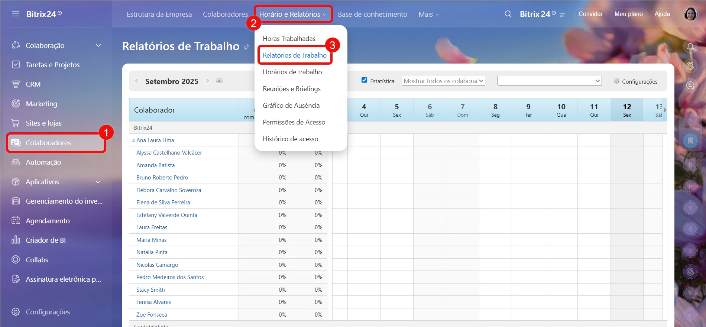
Task: Expand the Colaboração section chevron
Action: pyautogui.click(x=98, y=45)
